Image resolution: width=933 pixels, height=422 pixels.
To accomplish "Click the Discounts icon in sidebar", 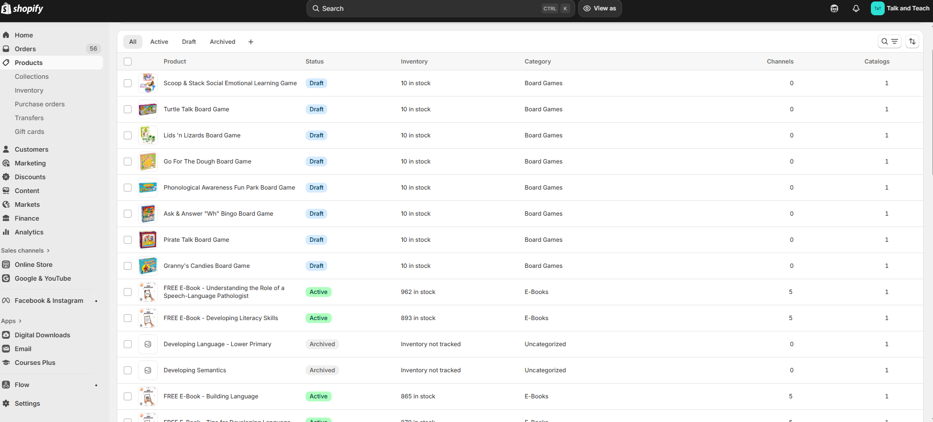I will tap(6, 177).
